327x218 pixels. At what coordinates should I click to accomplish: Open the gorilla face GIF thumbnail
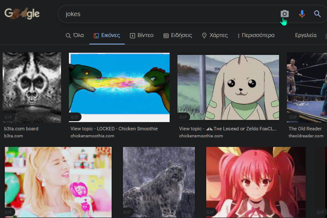[32, 87]
